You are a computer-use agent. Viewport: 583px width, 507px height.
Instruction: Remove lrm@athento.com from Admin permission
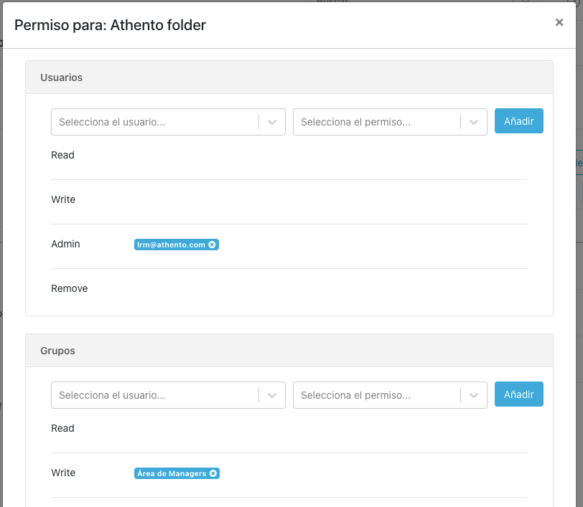click(x=213, y=244)
